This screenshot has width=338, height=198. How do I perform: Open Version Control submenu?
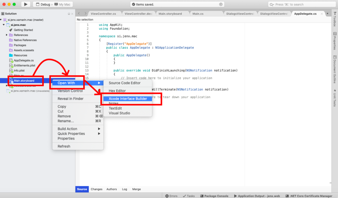point(78,91)
